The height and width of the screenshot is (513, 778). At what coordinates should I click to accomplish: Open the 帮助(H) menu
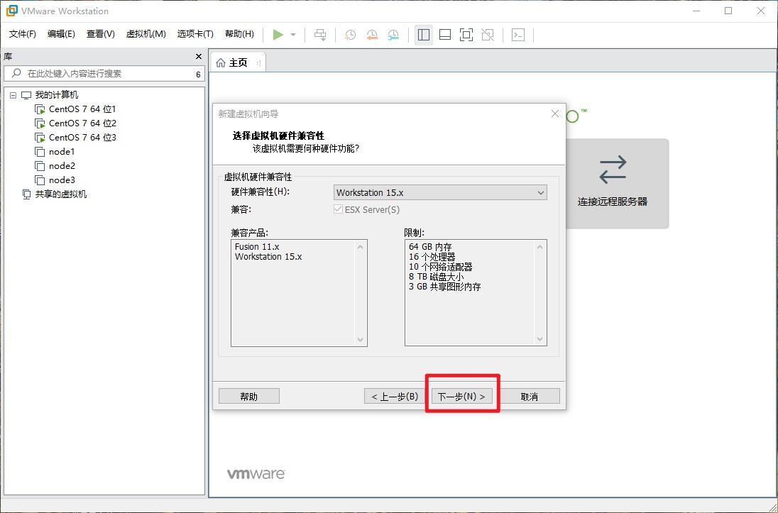coord(239,34)
